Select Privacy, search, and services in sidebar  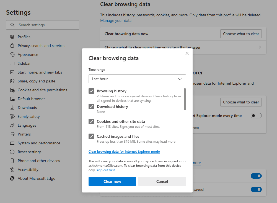tap(12, 45)
